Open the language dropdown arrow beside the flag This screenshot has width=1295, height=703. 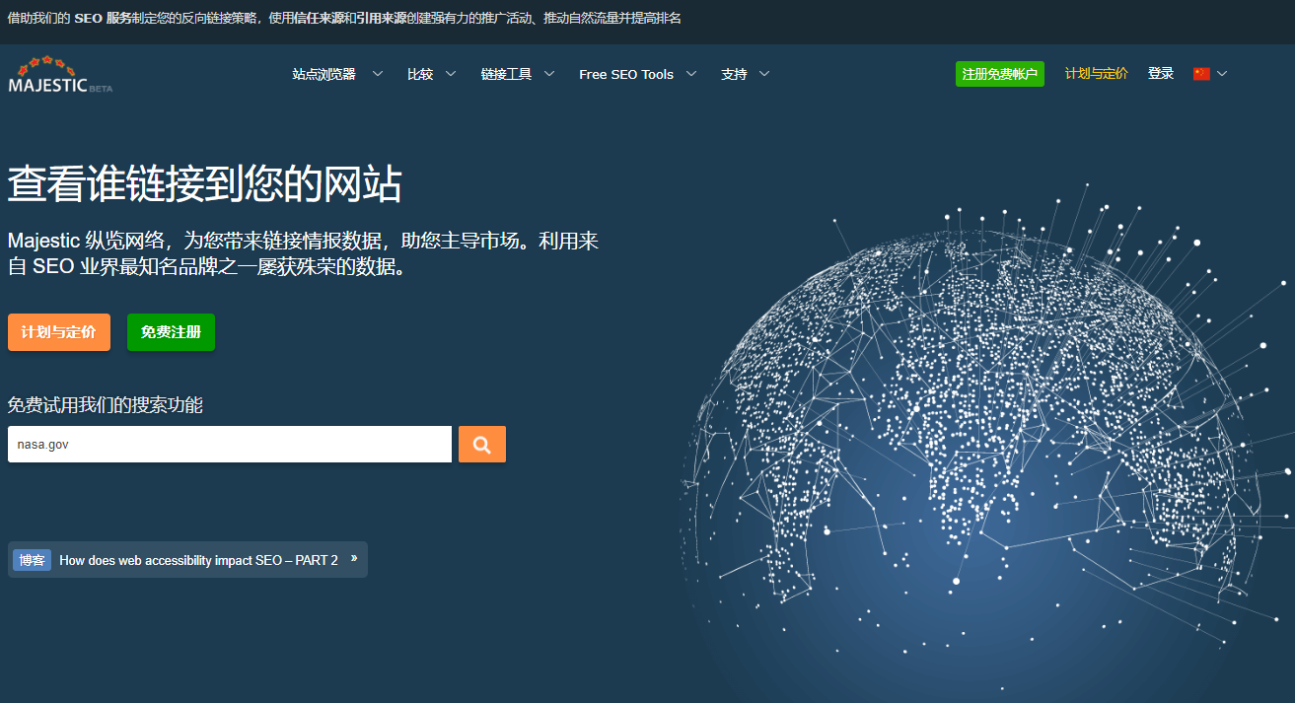(x=1223, y=74)
